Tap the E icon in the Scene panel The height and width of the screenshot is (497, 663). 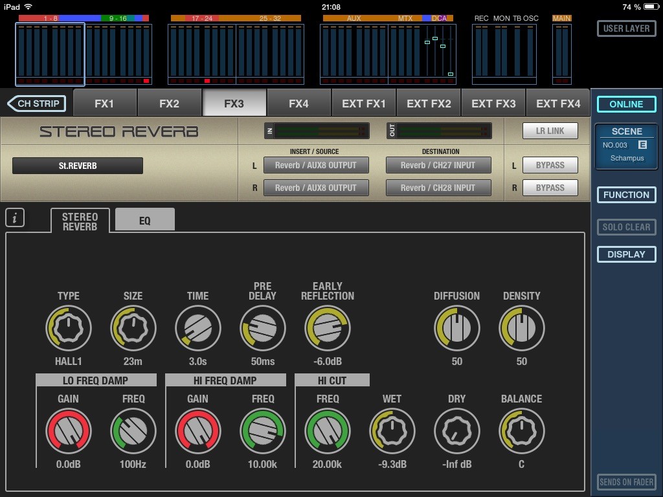coord(642,145)
